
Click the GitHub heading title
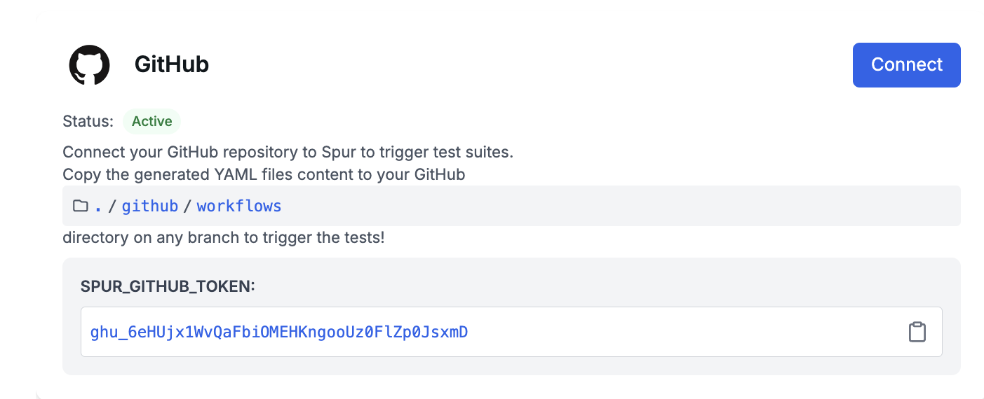click(x=172, y=64)
